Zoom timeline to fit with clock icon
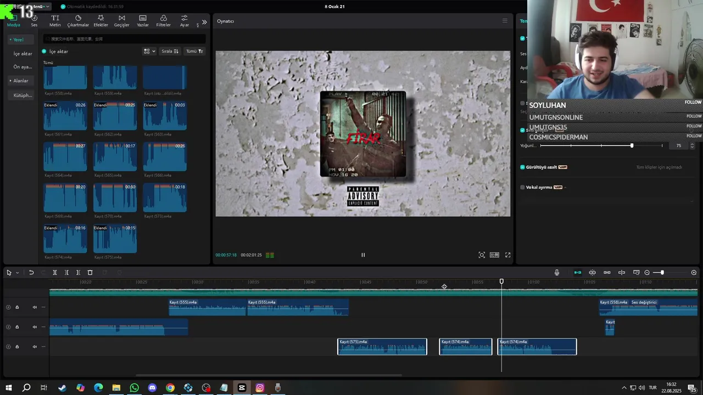This screenshot has width=703, height=395. click(694, 273)
